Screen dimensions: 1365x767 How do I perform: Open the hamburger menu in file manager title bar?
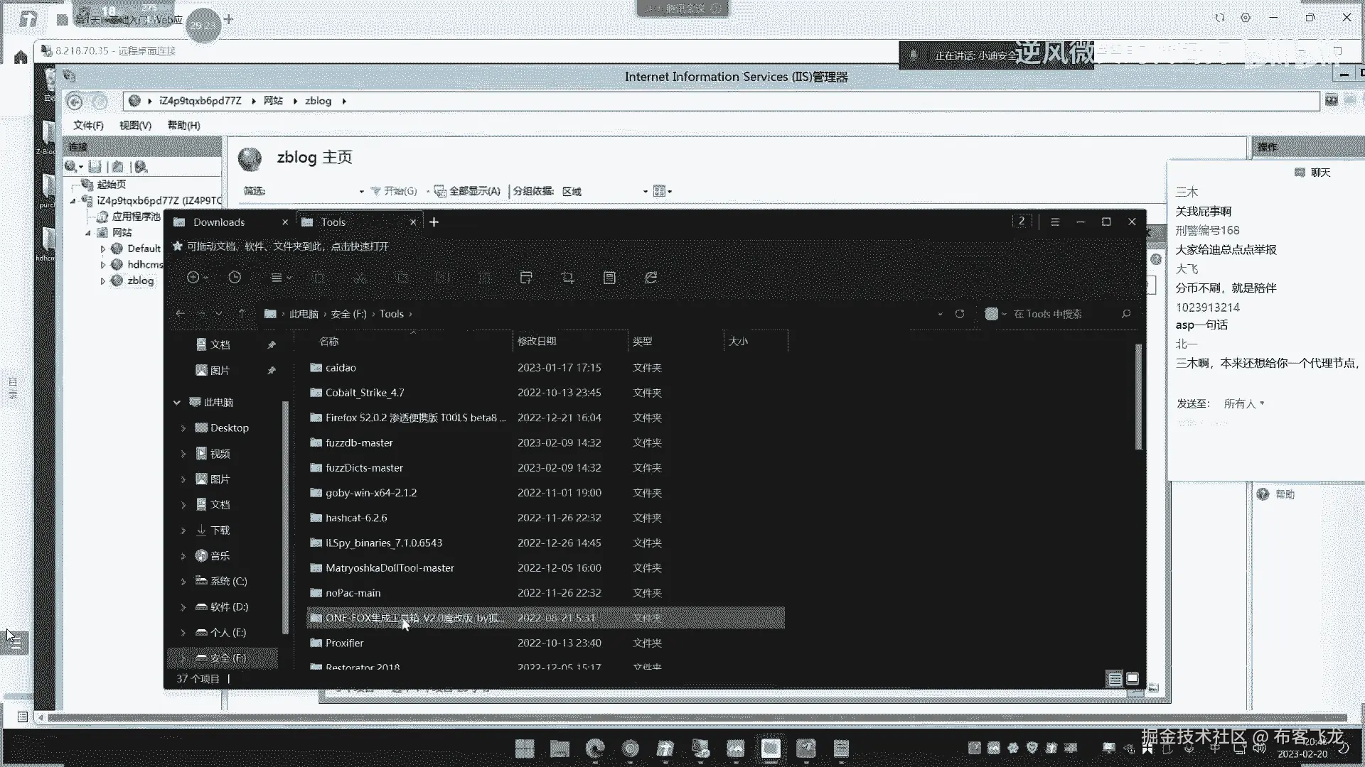1055,222
